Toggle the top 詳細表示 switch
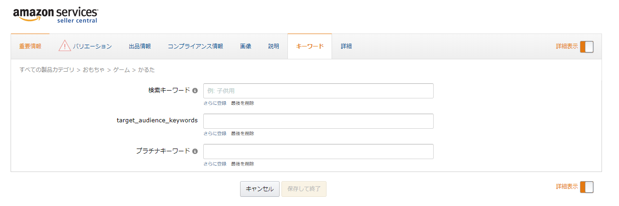 click(586, 46)
